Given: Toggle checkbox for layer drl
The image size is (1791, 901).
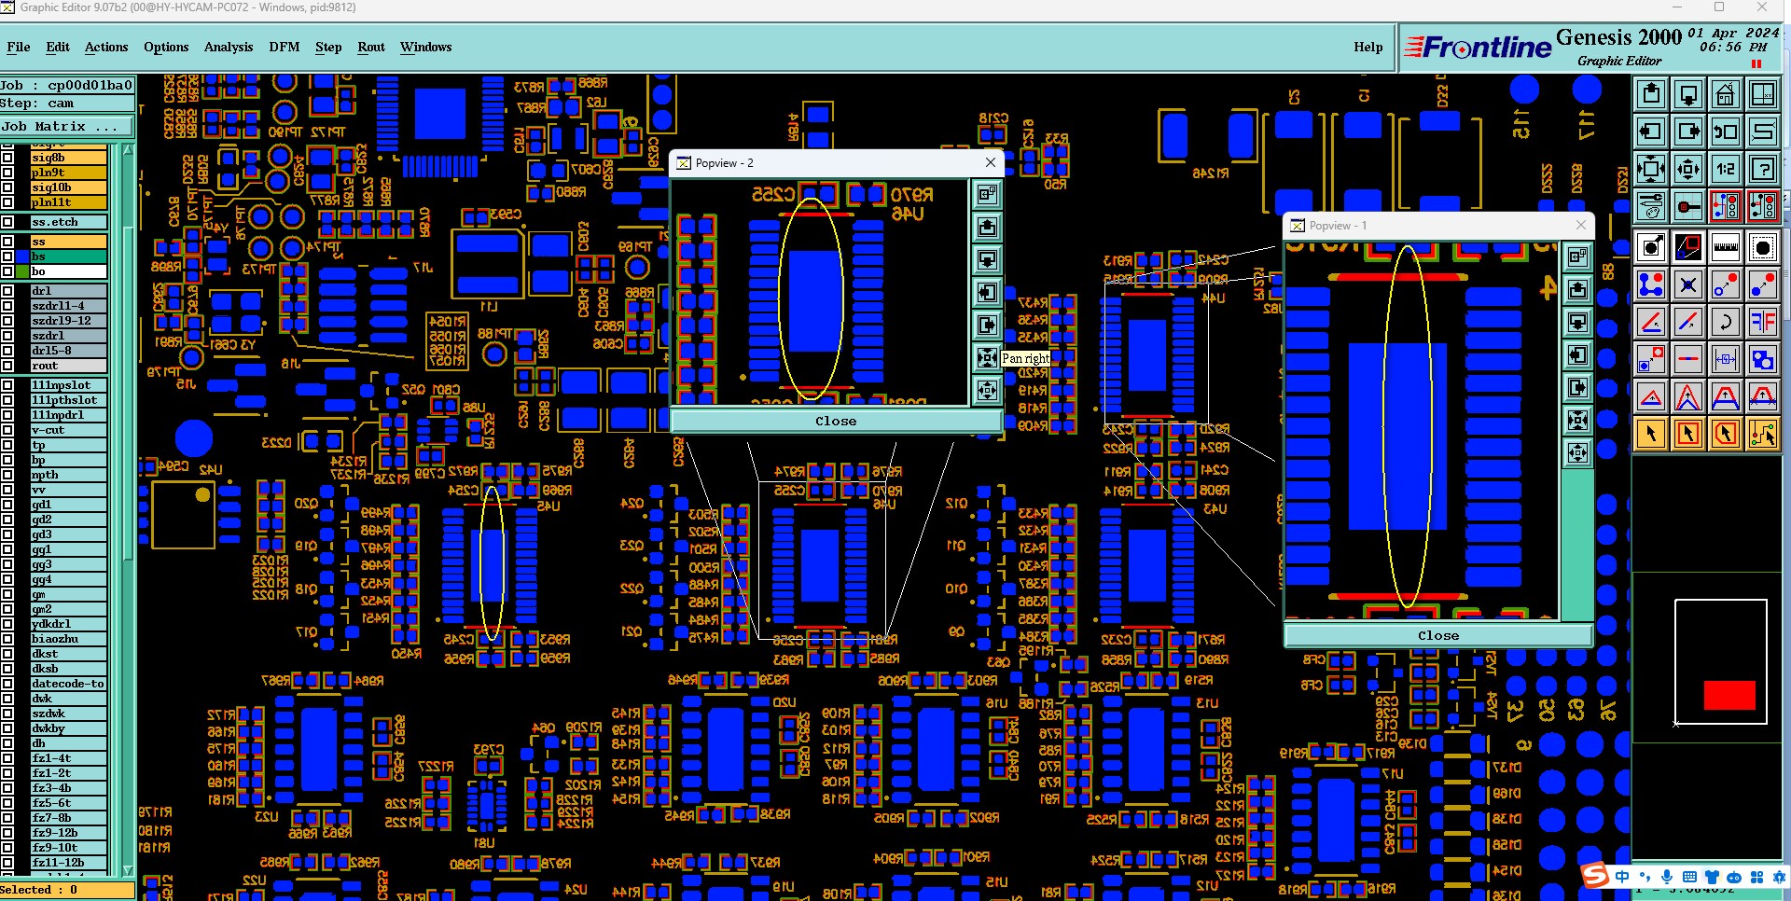Looking at the screenshot, I should (x=8, y=291).
